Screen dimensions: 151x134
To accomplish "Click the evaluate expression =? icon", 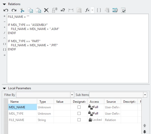I will (63, 10).
